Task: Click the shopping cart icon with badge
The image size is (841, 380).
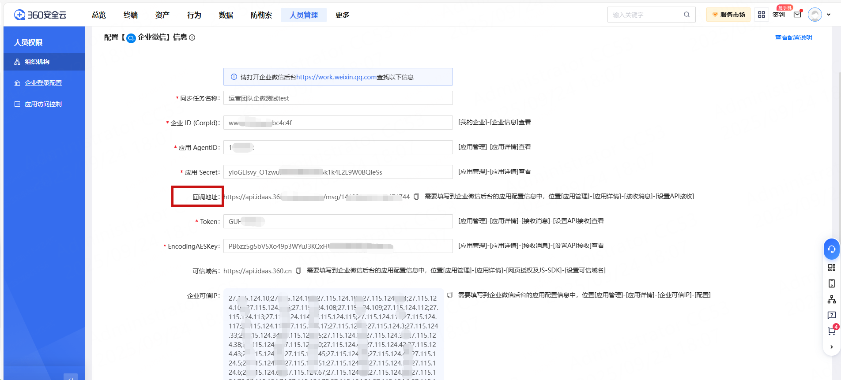Action: [831, 331]
